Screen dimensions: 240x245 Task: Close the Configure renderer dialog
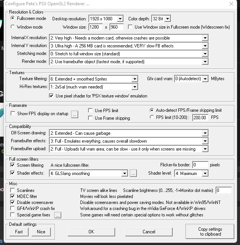230,4
